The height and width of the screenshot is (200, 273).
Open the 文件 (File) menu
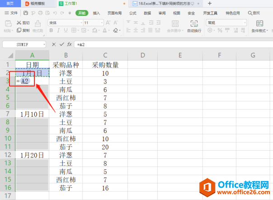[11, 13]
